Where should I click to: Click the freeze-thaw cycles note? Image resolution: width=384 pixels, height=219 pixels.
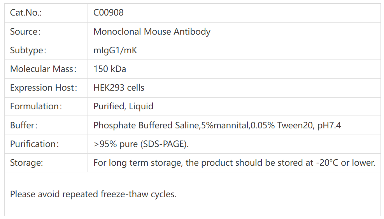[93, 194]
